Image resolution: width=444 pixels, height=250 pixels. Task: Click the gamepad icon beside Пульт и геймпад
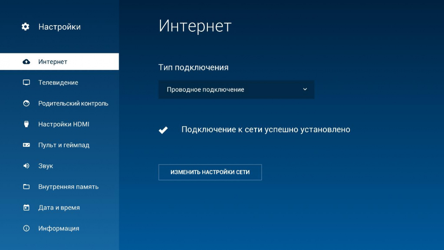click(26, 145)
